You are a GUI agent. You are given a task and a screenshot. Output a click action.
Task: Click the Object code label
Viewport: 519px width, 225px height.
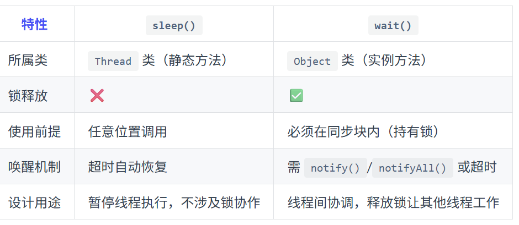312,61
